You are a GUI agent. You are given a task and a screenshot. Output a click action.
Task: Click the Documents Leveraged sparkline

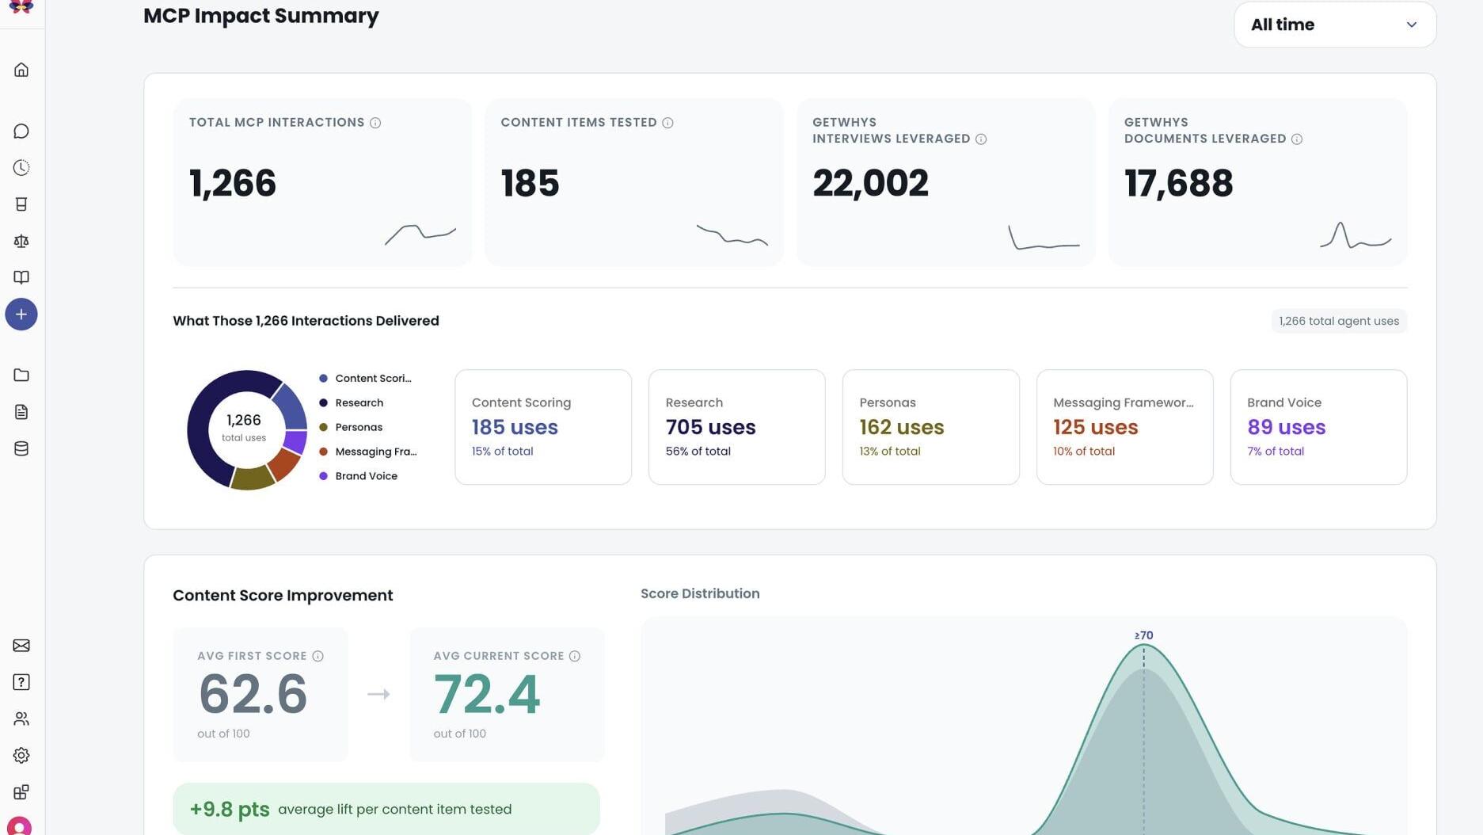point(1356,236)
